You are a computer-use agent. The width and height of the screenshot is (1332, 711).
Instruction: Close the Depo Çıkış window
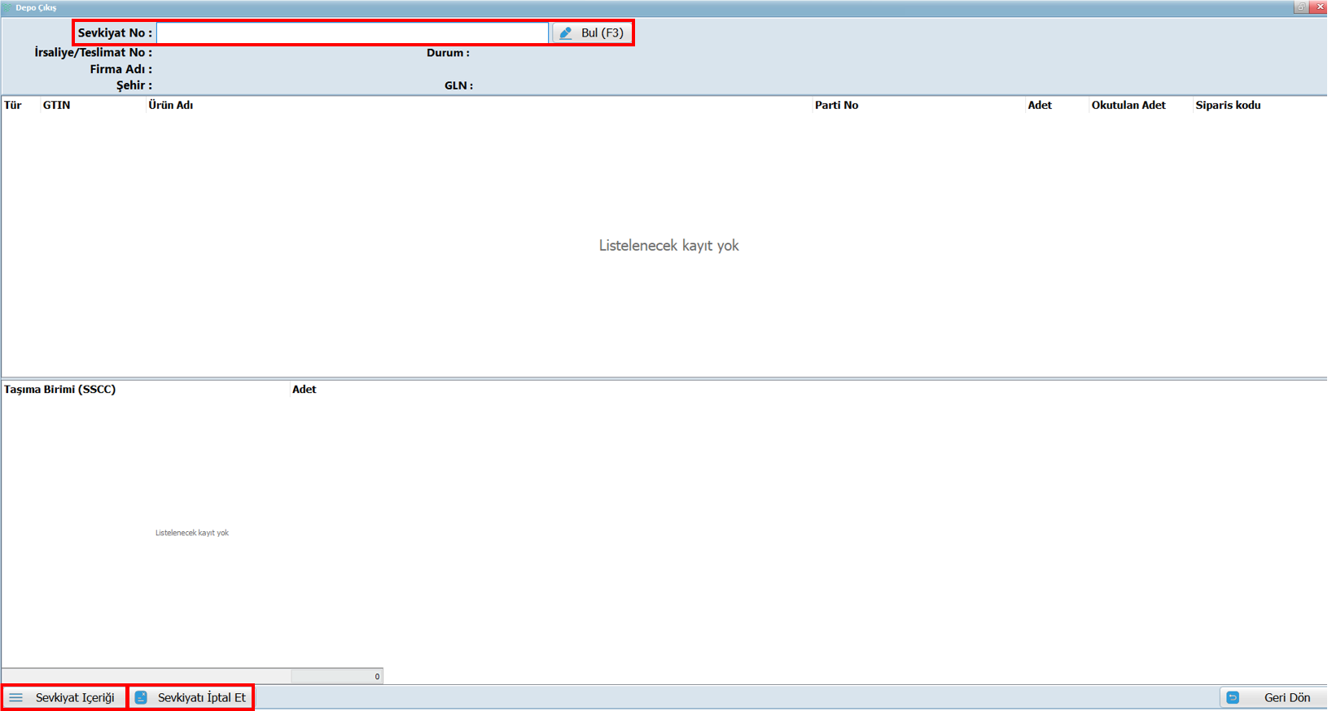(x=1320, y=7)
